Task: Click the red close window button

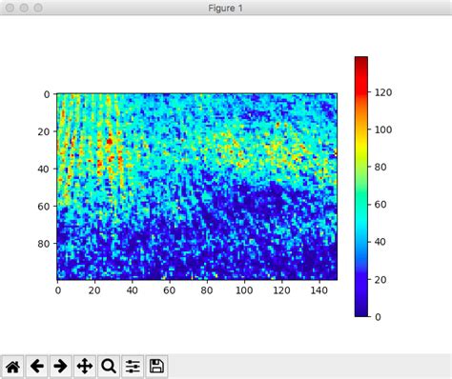Action: pyautogui.click(x=10, y=8)
